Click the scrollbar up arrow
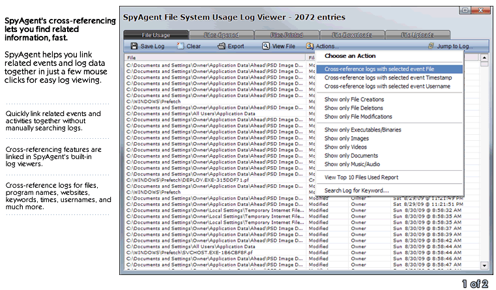 484,58
